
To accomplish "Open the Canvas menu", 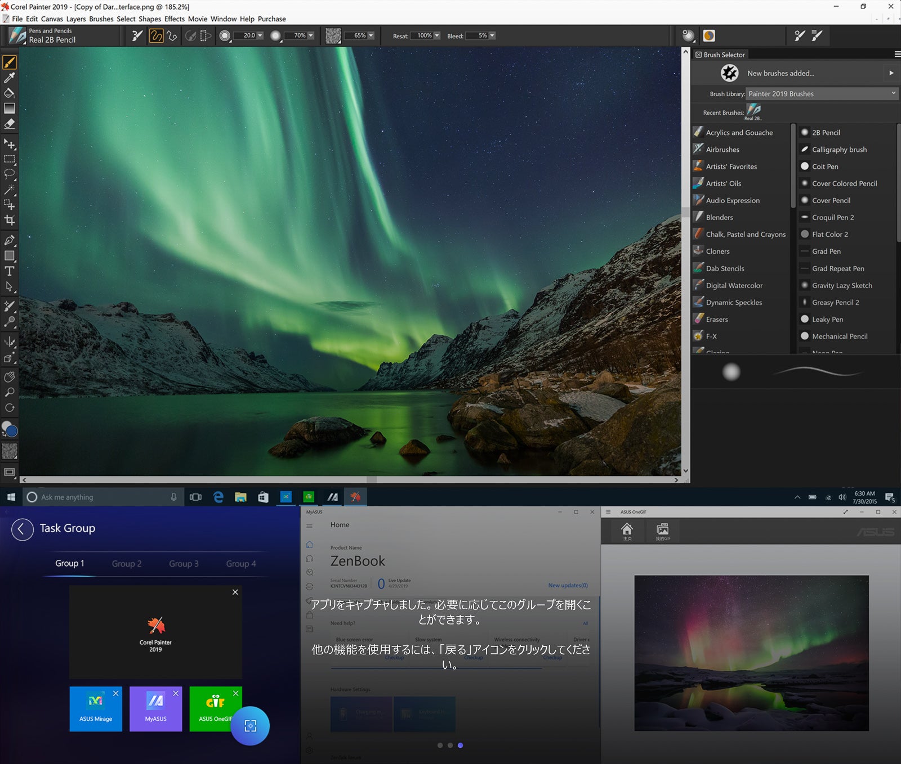I will click(x=52, y=19).
